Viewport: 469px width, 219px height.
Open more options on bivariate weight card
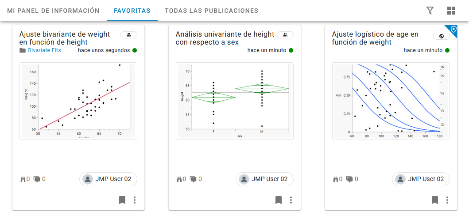135,200
